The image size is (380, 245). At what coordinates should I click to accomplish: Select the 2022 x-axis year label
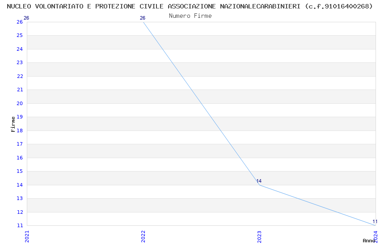143,236
